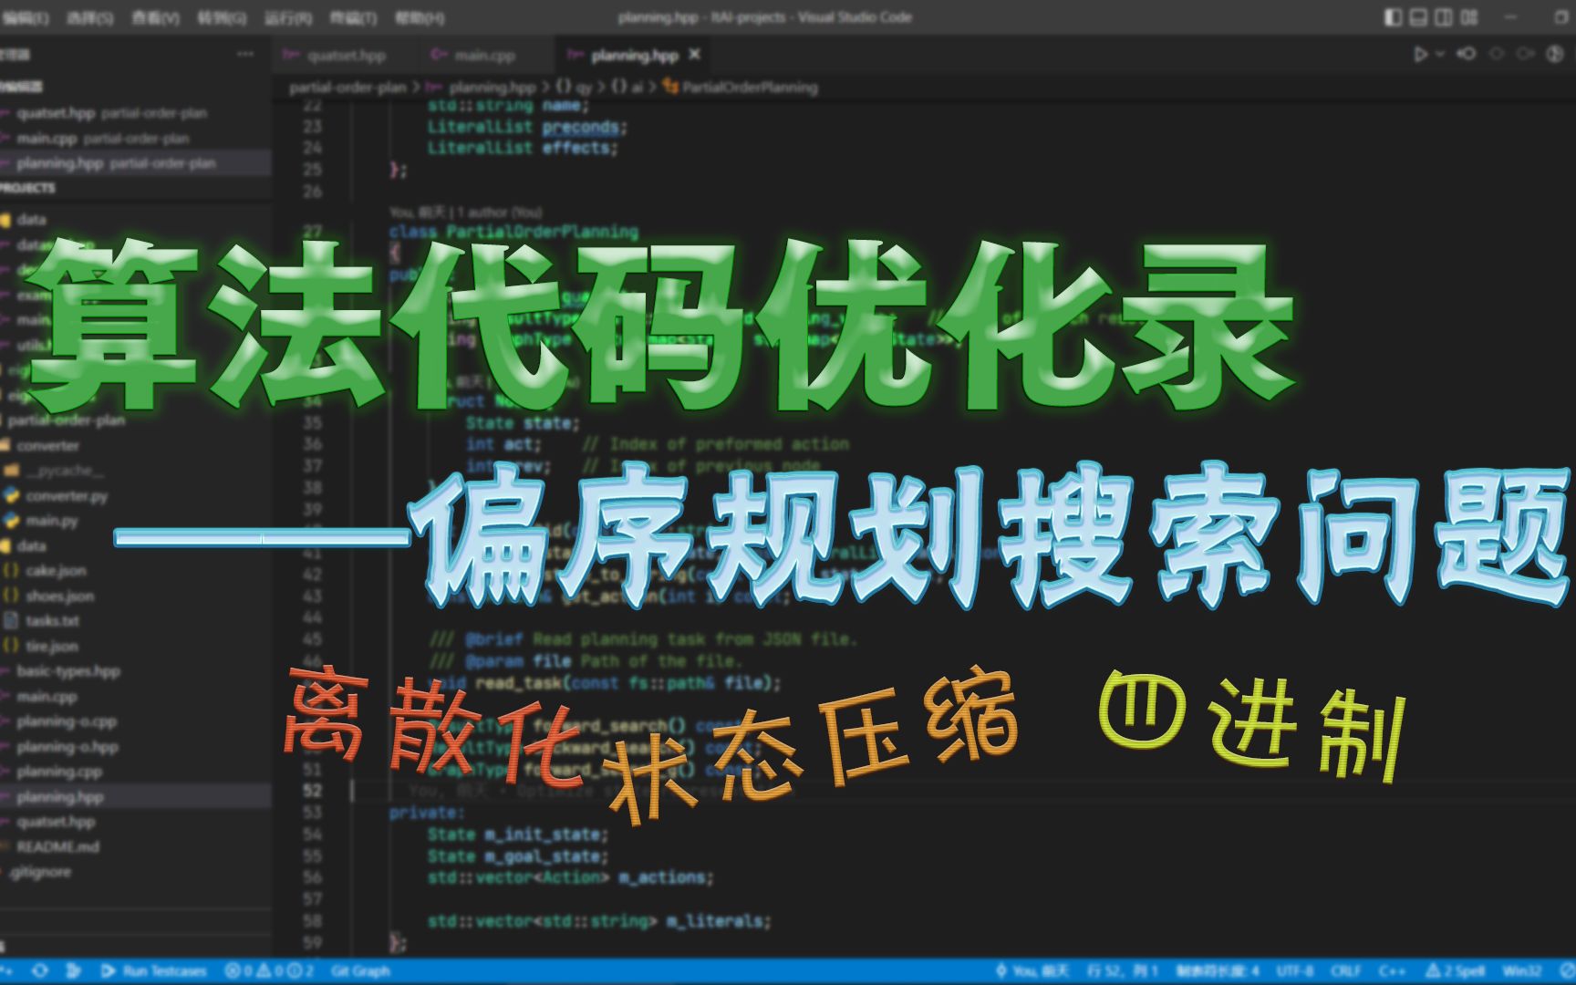Click the preconds variable on line 23

pyautogui.click(x=580, y=127)
